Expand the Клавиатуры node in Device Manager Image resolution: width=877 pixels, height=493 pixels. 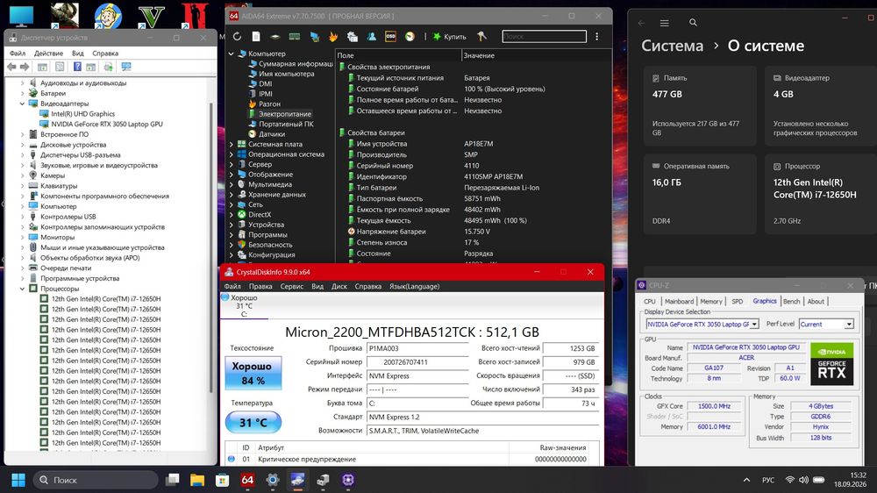pyautogui.click(x=23, y=186)
